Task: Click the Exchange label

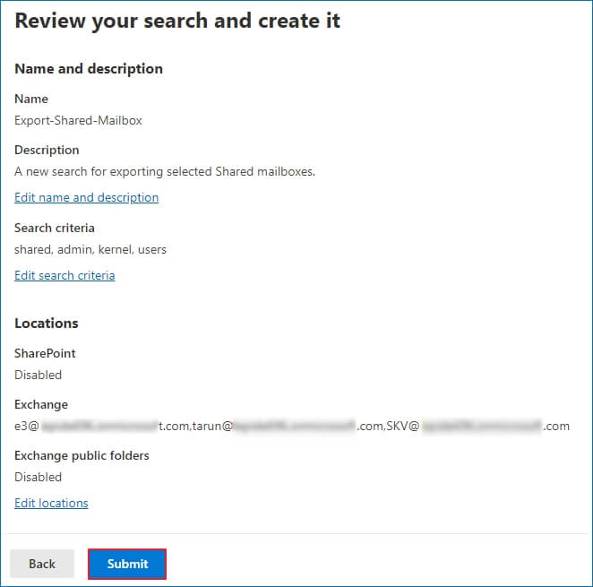Action: [x=41, y=404]
